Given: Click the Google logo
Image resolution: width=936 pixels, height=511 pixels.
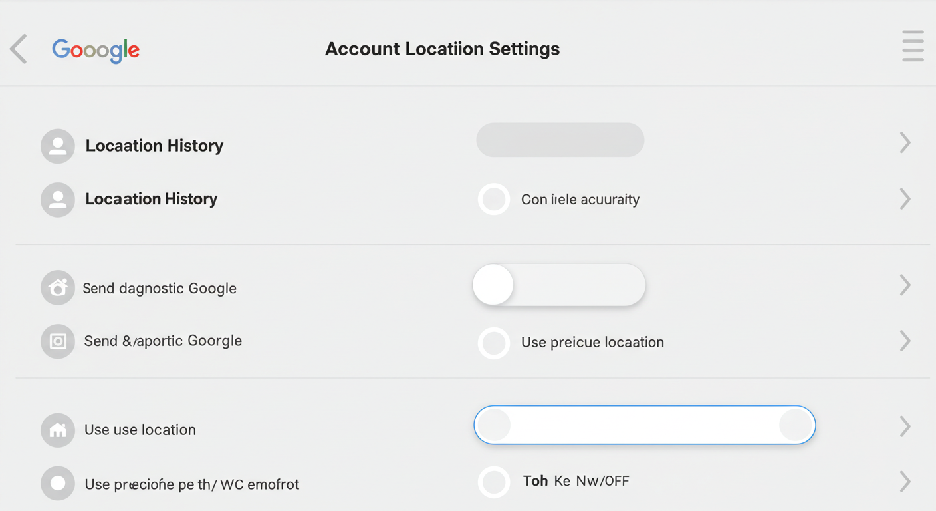Looking at the screenshot, I should click(96, 50).
